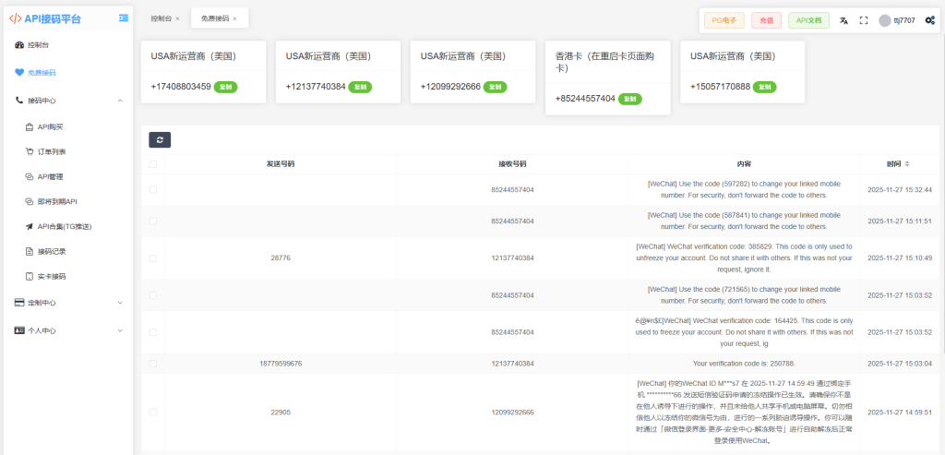Image resolution: width=945 pixels, height=455 pixels.
Task: Switch to the 控制台 tab
Action: tap(161, 18)
